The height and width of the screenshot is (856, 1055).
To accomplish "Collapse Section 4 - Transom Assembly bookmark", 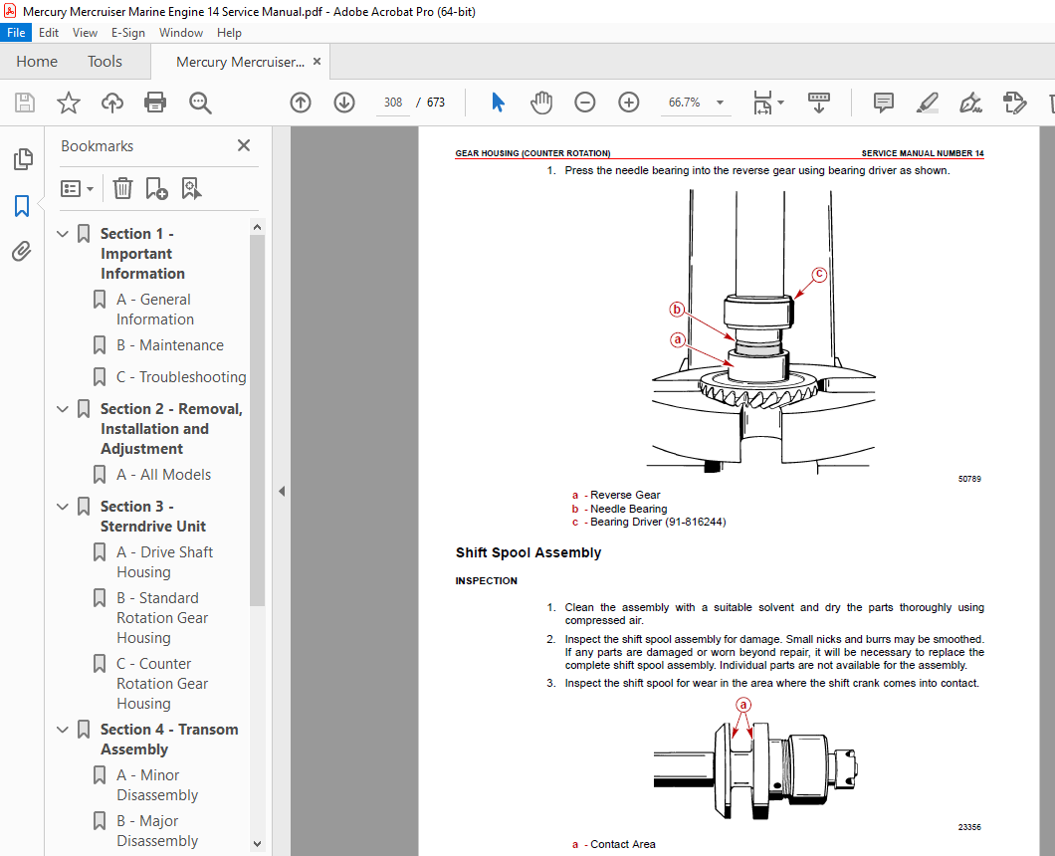I will 63,730.
